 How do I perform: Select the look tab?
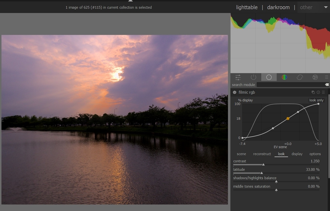281,154
